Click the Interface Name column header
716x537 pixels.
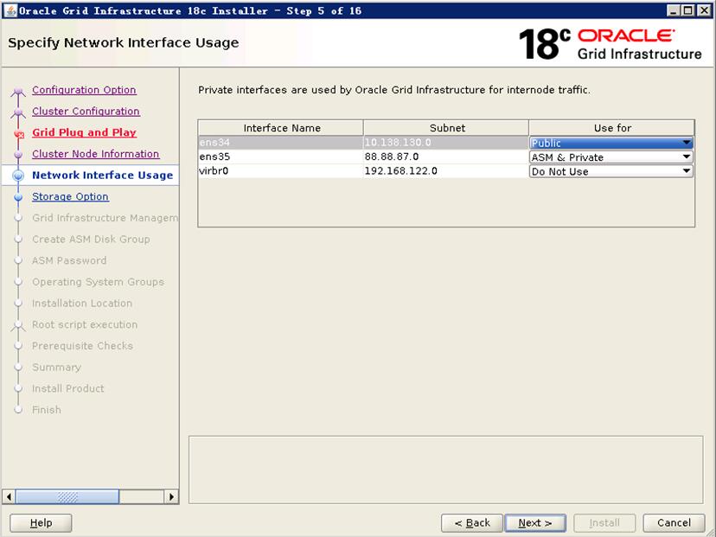point(281,128)
